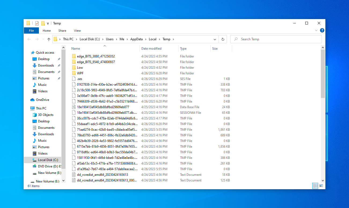Click the edge_BITS_3880_471250352 folder icon
The image size is (349, 208).
click(74, 56)
